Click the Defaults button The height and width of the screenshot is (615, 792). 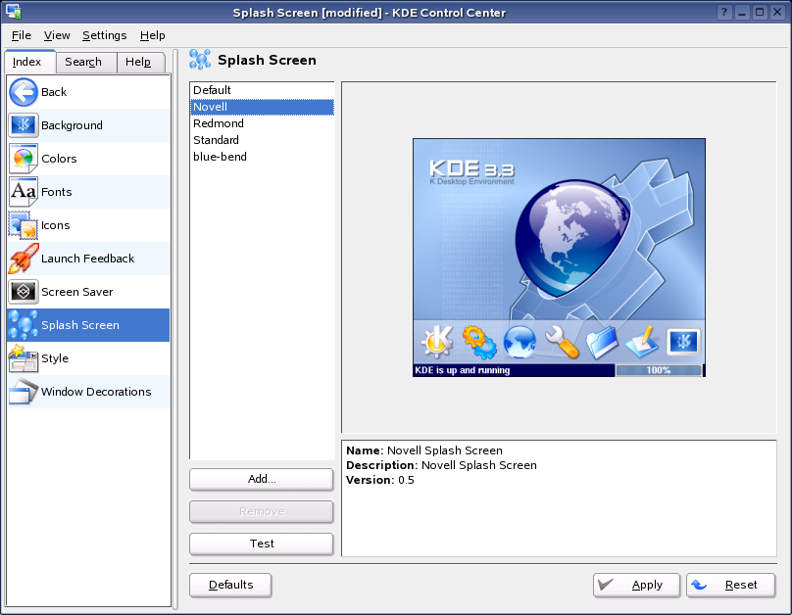(230, 585)
